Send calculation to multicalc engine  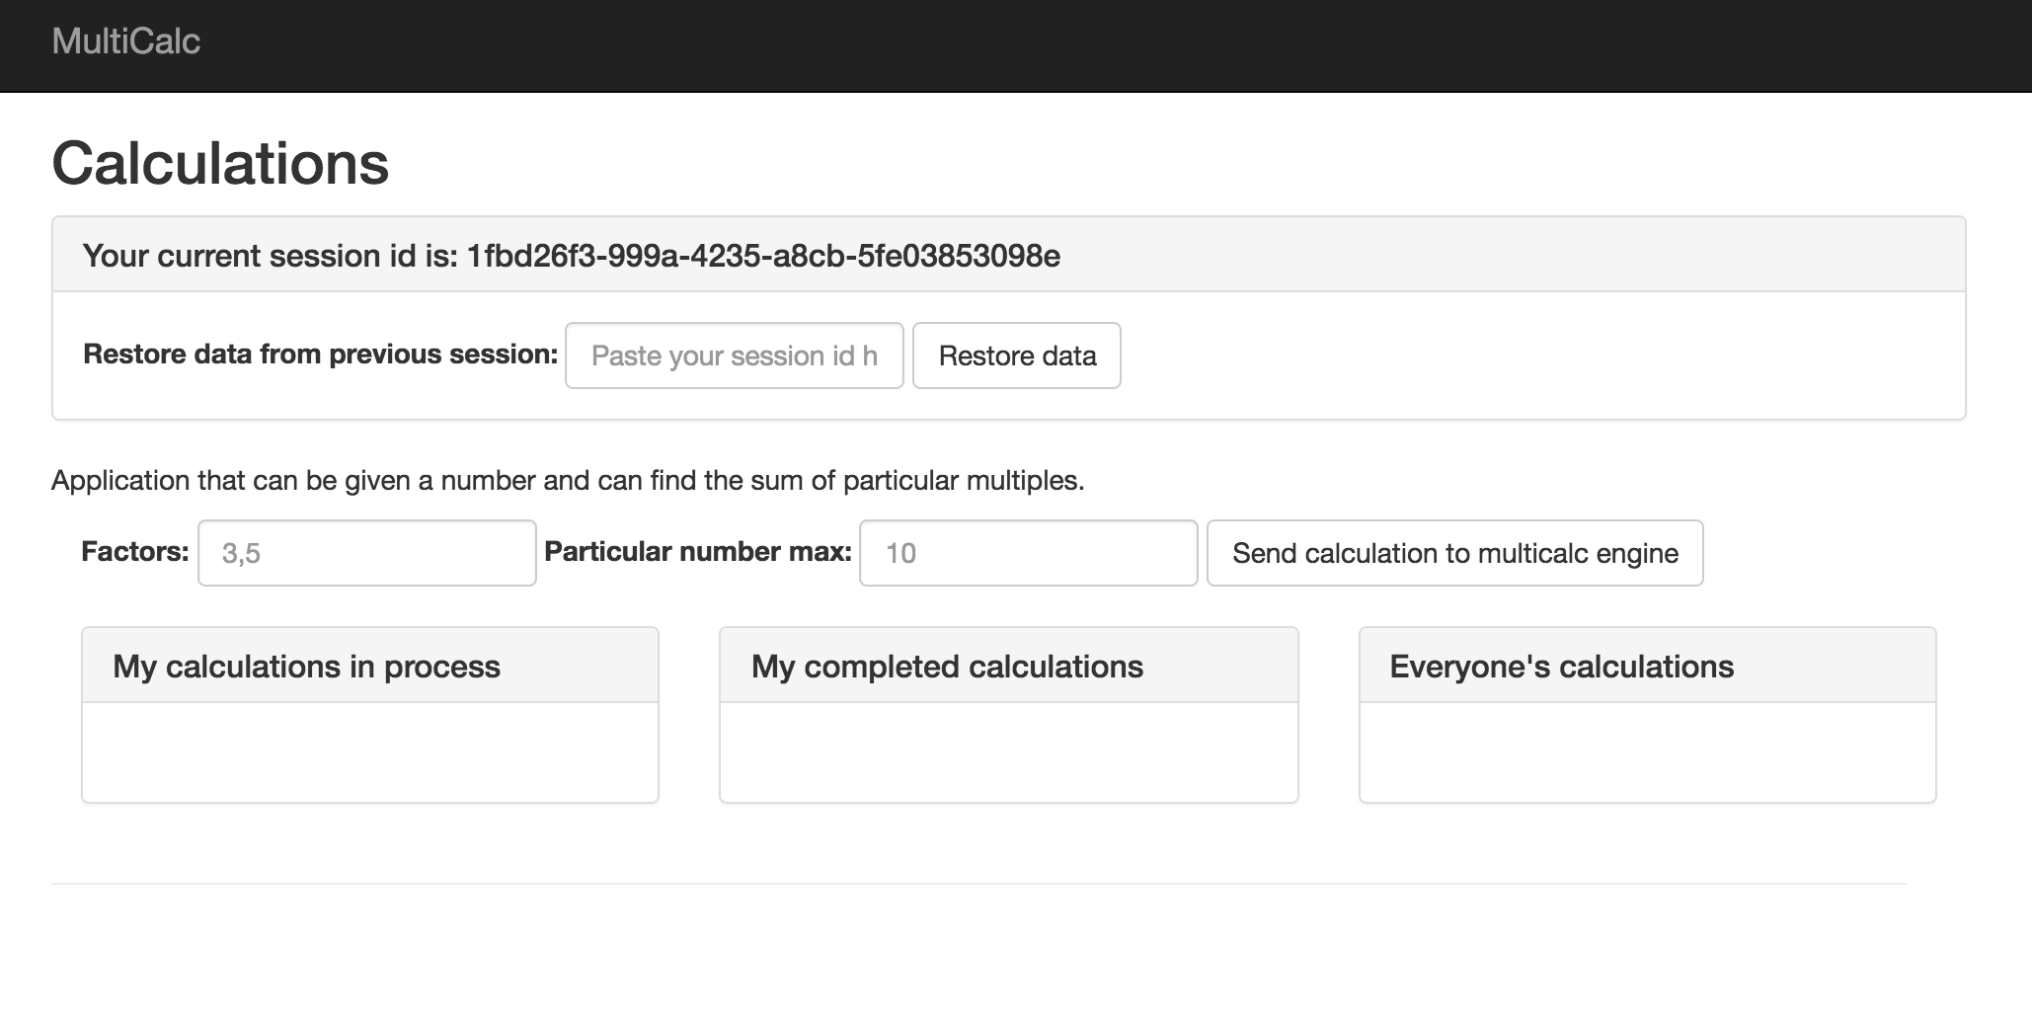coord(1455,553)
